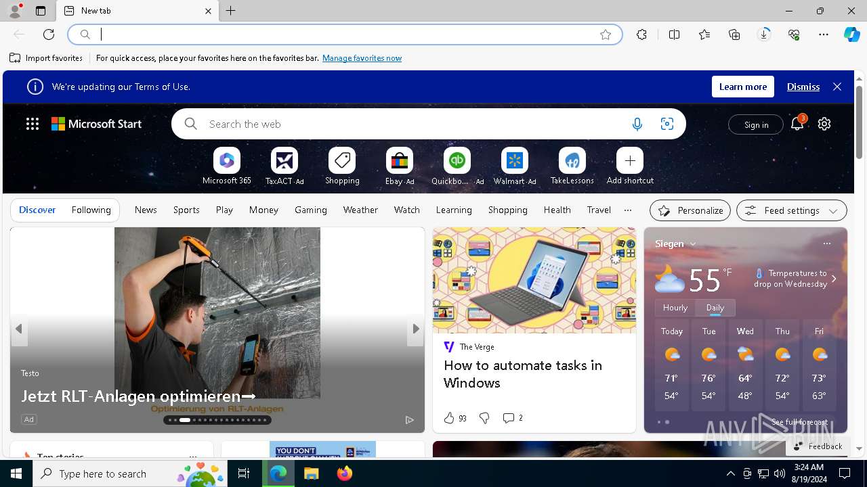This screenshot has height=487, width=867.
Task: Open a new browser tab
Action: tap(231, 11)
